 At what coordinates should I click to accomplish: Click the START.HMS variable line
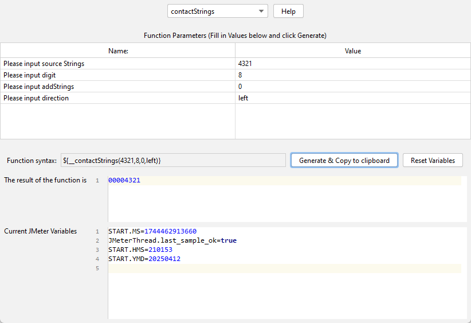tap(140, 250)
